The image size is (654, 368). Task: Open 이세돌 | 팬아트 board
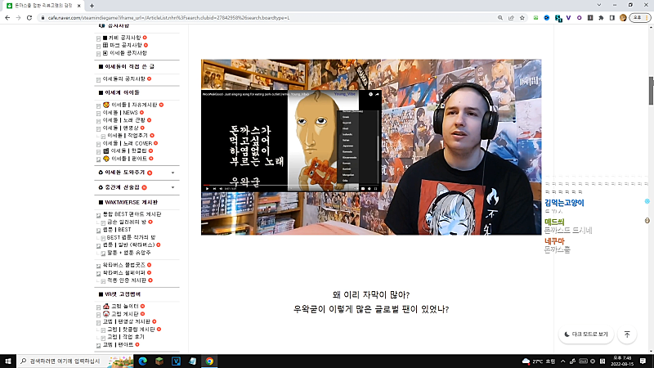pyautogui.click(x=129, y=159)
